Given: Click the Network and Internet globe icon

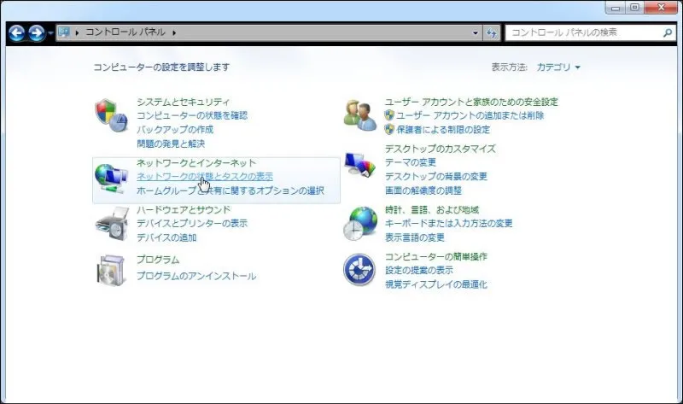Looking at the screenshot, I should coord(111,177).
